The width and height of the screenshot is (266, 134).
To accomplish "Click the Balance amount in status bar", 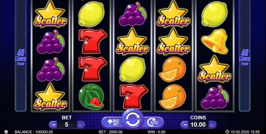I will pyautogui.click(x=34, y=132).
